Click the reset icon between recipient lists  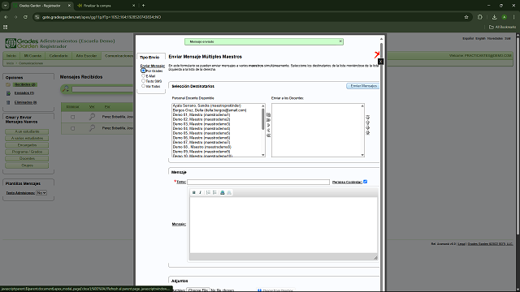pyautogui.click(x=268, y=114)
